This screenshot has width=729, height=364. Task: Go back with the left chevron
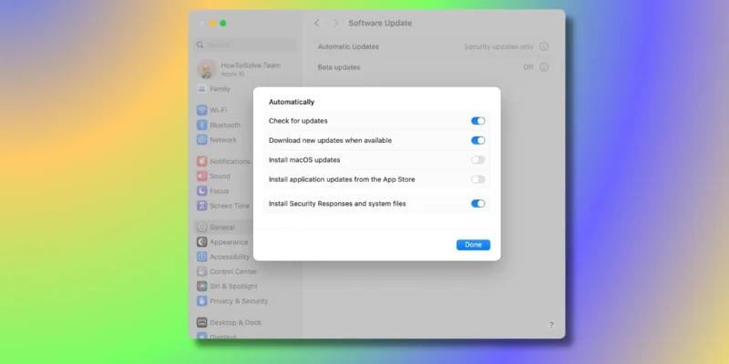(x=316, y=23)
